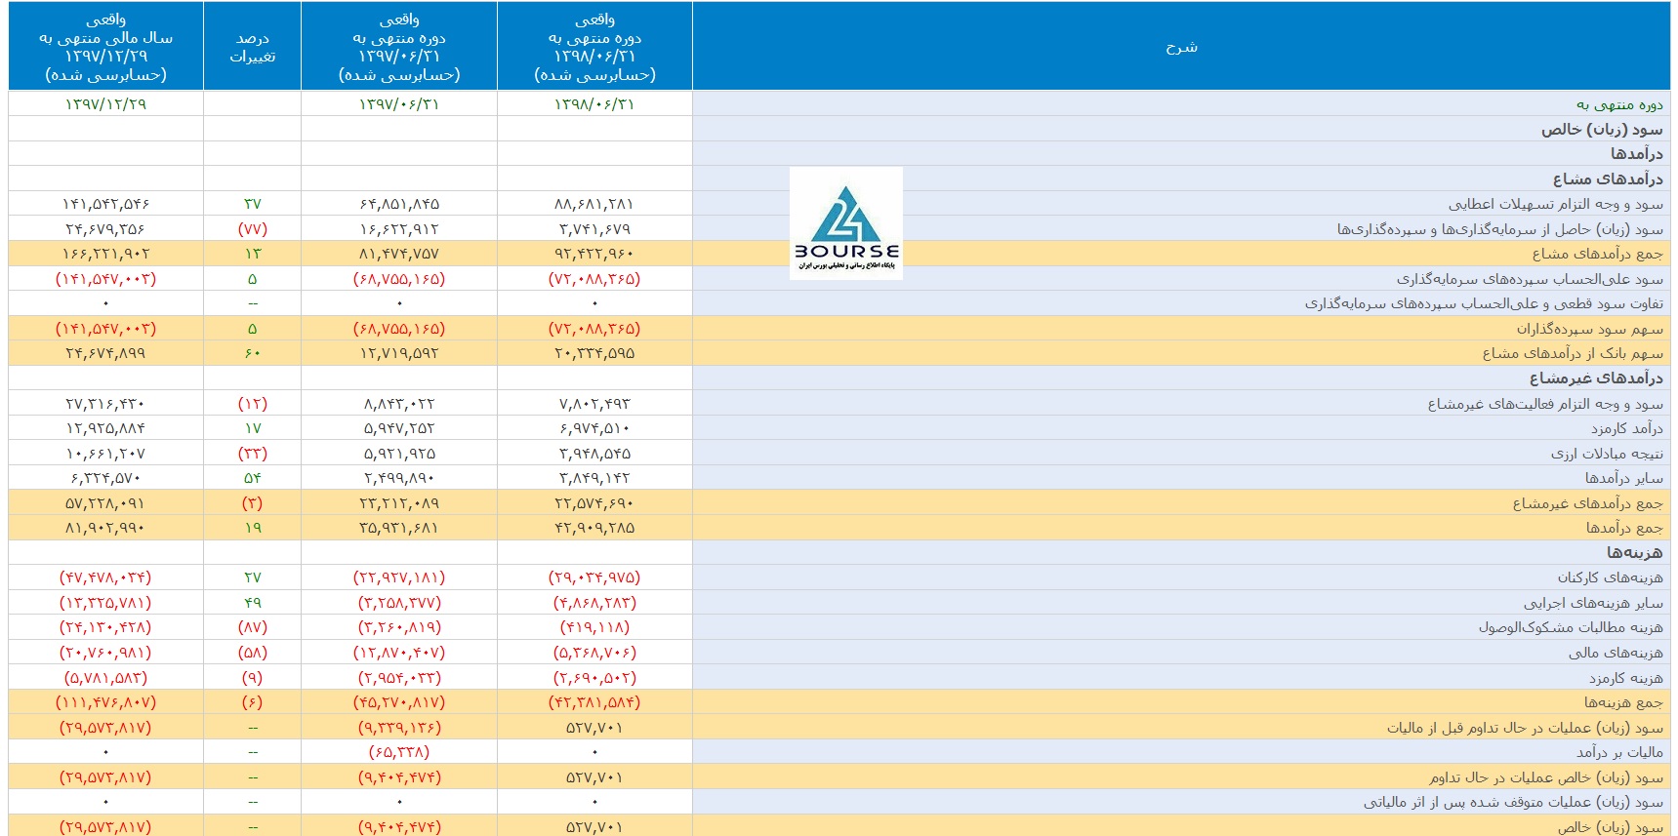
Task: Select the value ۱۲,۹۲۵,۸۸۴
Action: pyautogui.click(x=105, y=428)
